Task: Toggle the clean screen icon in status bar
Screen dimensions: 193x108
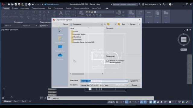Action: click(x=187, y=102)
